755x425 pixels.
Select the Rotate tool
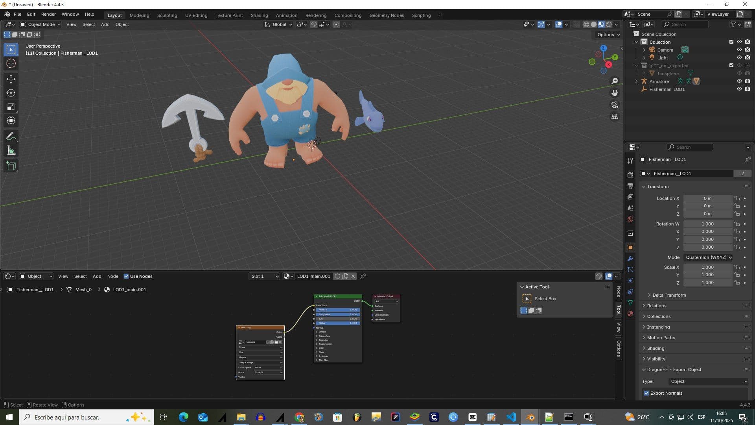pyautogui.click(x=11, y=93)
